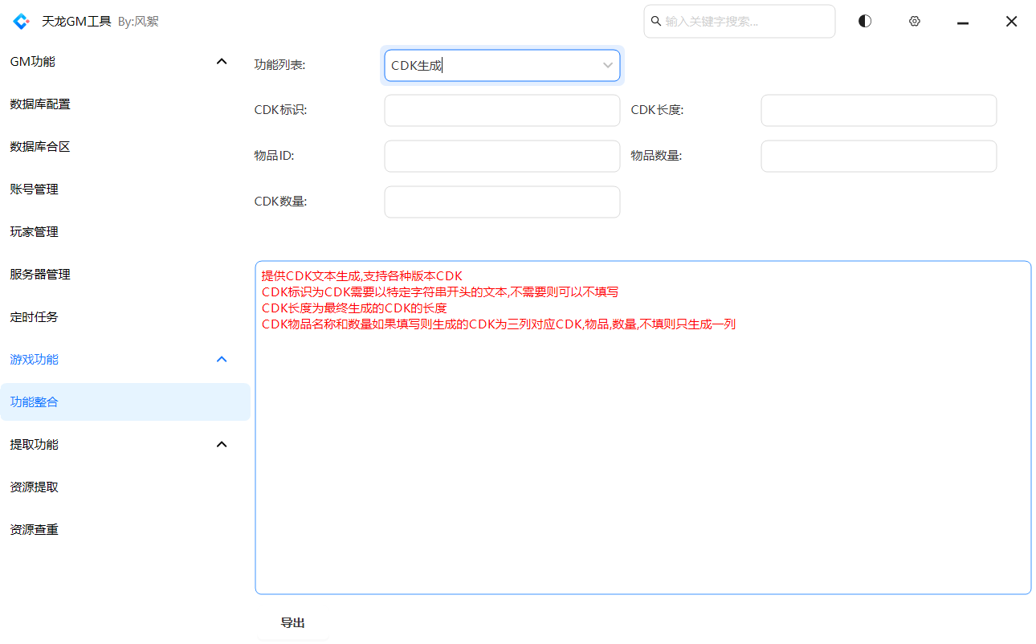
Task: Click the 天龙GM工具 app logo
Action: pyautogui.click(x=21, y=22)
